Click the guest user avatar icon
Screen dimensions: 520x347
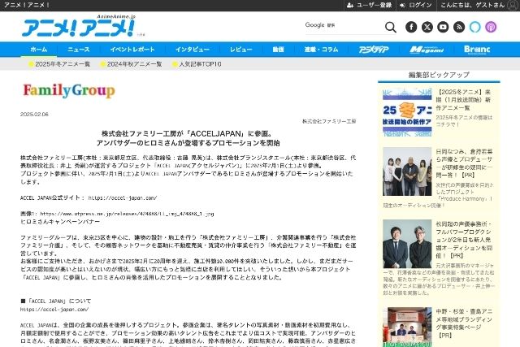pos(513,5)
